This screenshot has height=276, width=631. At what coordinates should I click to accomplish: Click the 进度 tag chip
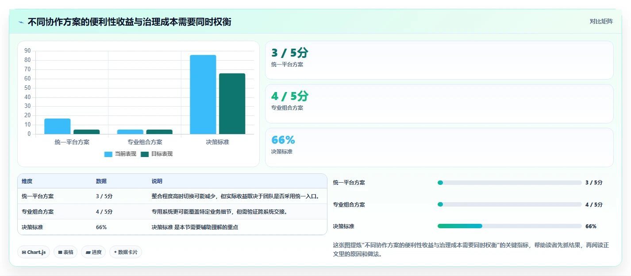[x=93, y=252]
